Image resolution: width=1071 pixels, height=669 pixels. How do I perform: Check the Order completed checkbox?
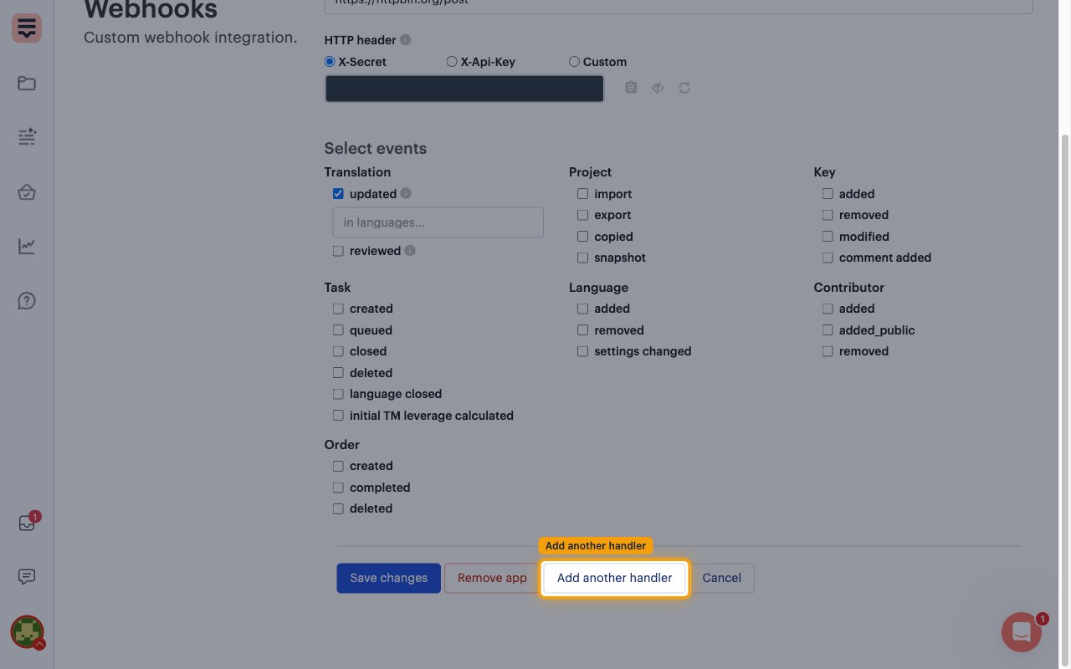click(338, 488)
